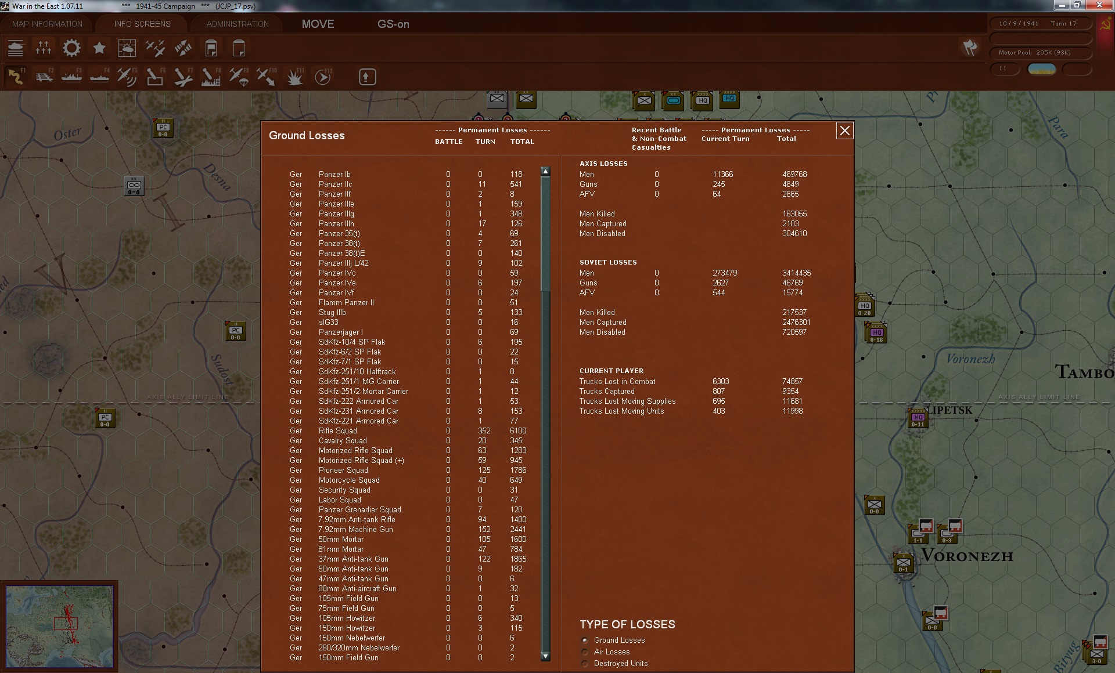This screenshot has height=673, width=1115.
Task: Select the purple HQ unit at Lipetsk
Action: [x=918, y=418]
